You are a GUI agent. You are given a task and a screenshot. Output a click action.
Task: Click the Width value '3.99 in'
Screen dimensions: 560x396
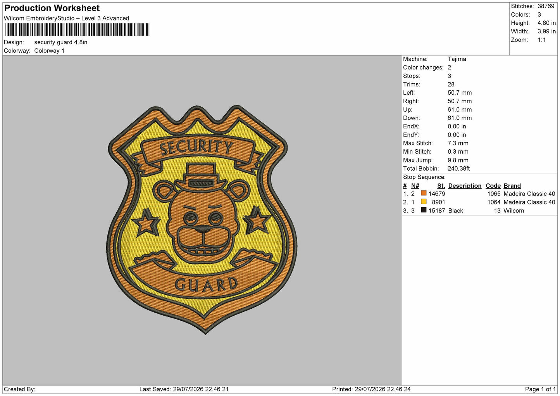pyautogui.click(x=546, y=31)
